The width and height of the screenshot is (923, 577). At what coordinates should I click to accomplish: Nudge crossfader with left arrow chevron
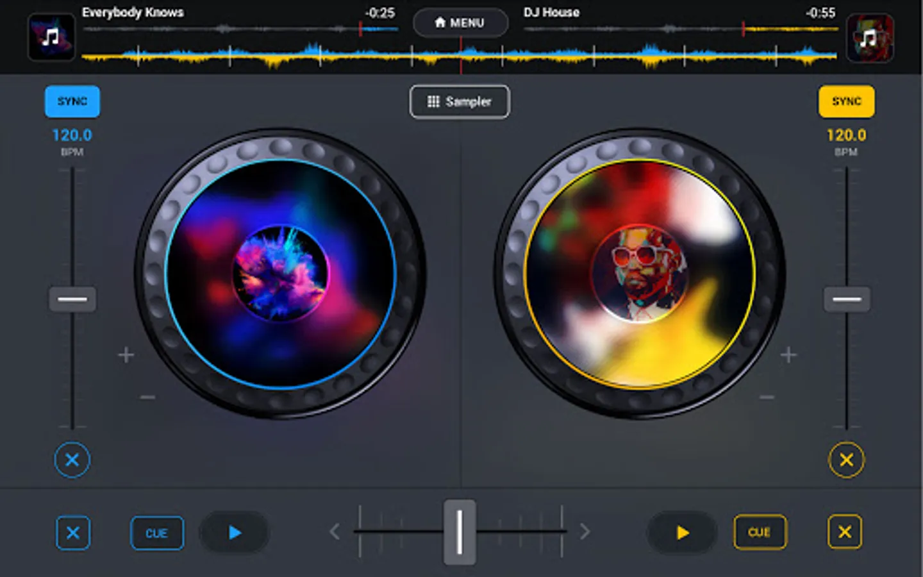pos(335,531)
